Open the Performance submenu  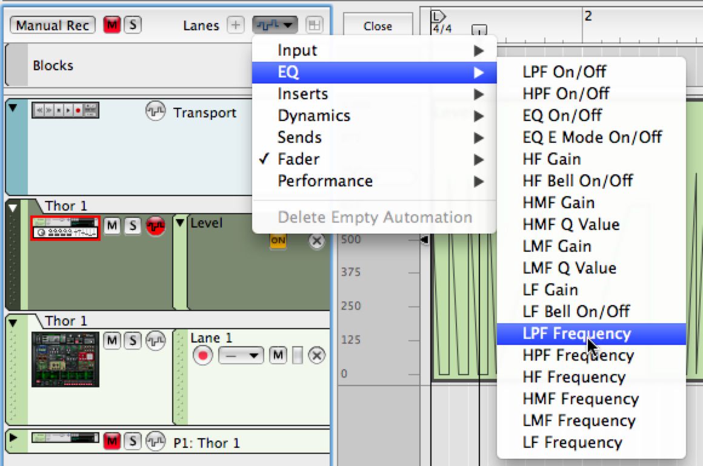point(375,182)
